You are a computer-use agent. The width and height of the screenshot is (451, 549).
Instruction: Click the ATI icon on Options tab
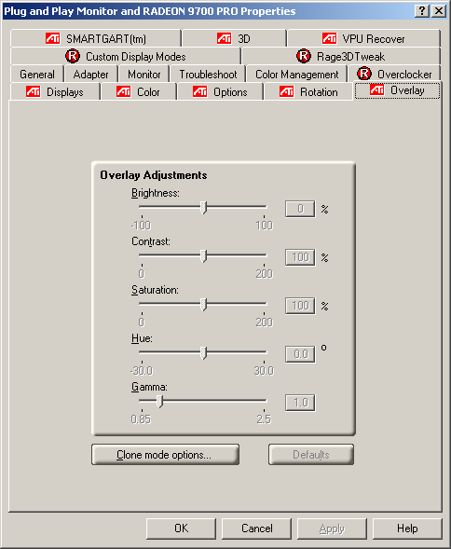pos(199,91)
